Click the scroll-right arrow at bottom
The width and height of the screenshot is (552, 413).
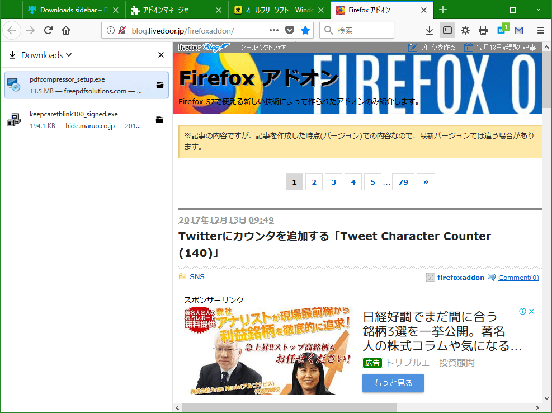coord(537,408)
